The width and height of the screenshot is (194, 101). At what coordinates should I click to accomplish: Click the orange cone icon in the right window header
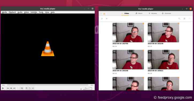point(104,14)
